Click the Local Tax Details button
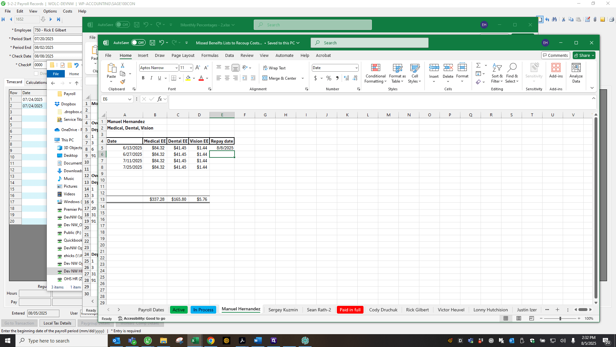 57,323
